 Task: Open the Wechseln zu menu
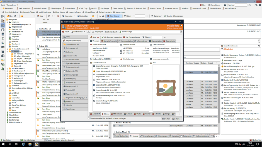[x=11, y=5]
